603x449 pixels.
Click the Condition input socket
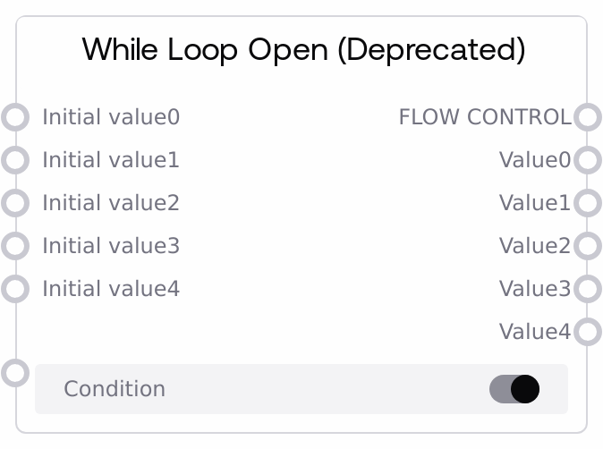pos(15,372)
